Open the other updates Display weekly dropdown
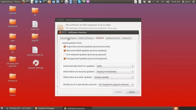 coord(114,77)
